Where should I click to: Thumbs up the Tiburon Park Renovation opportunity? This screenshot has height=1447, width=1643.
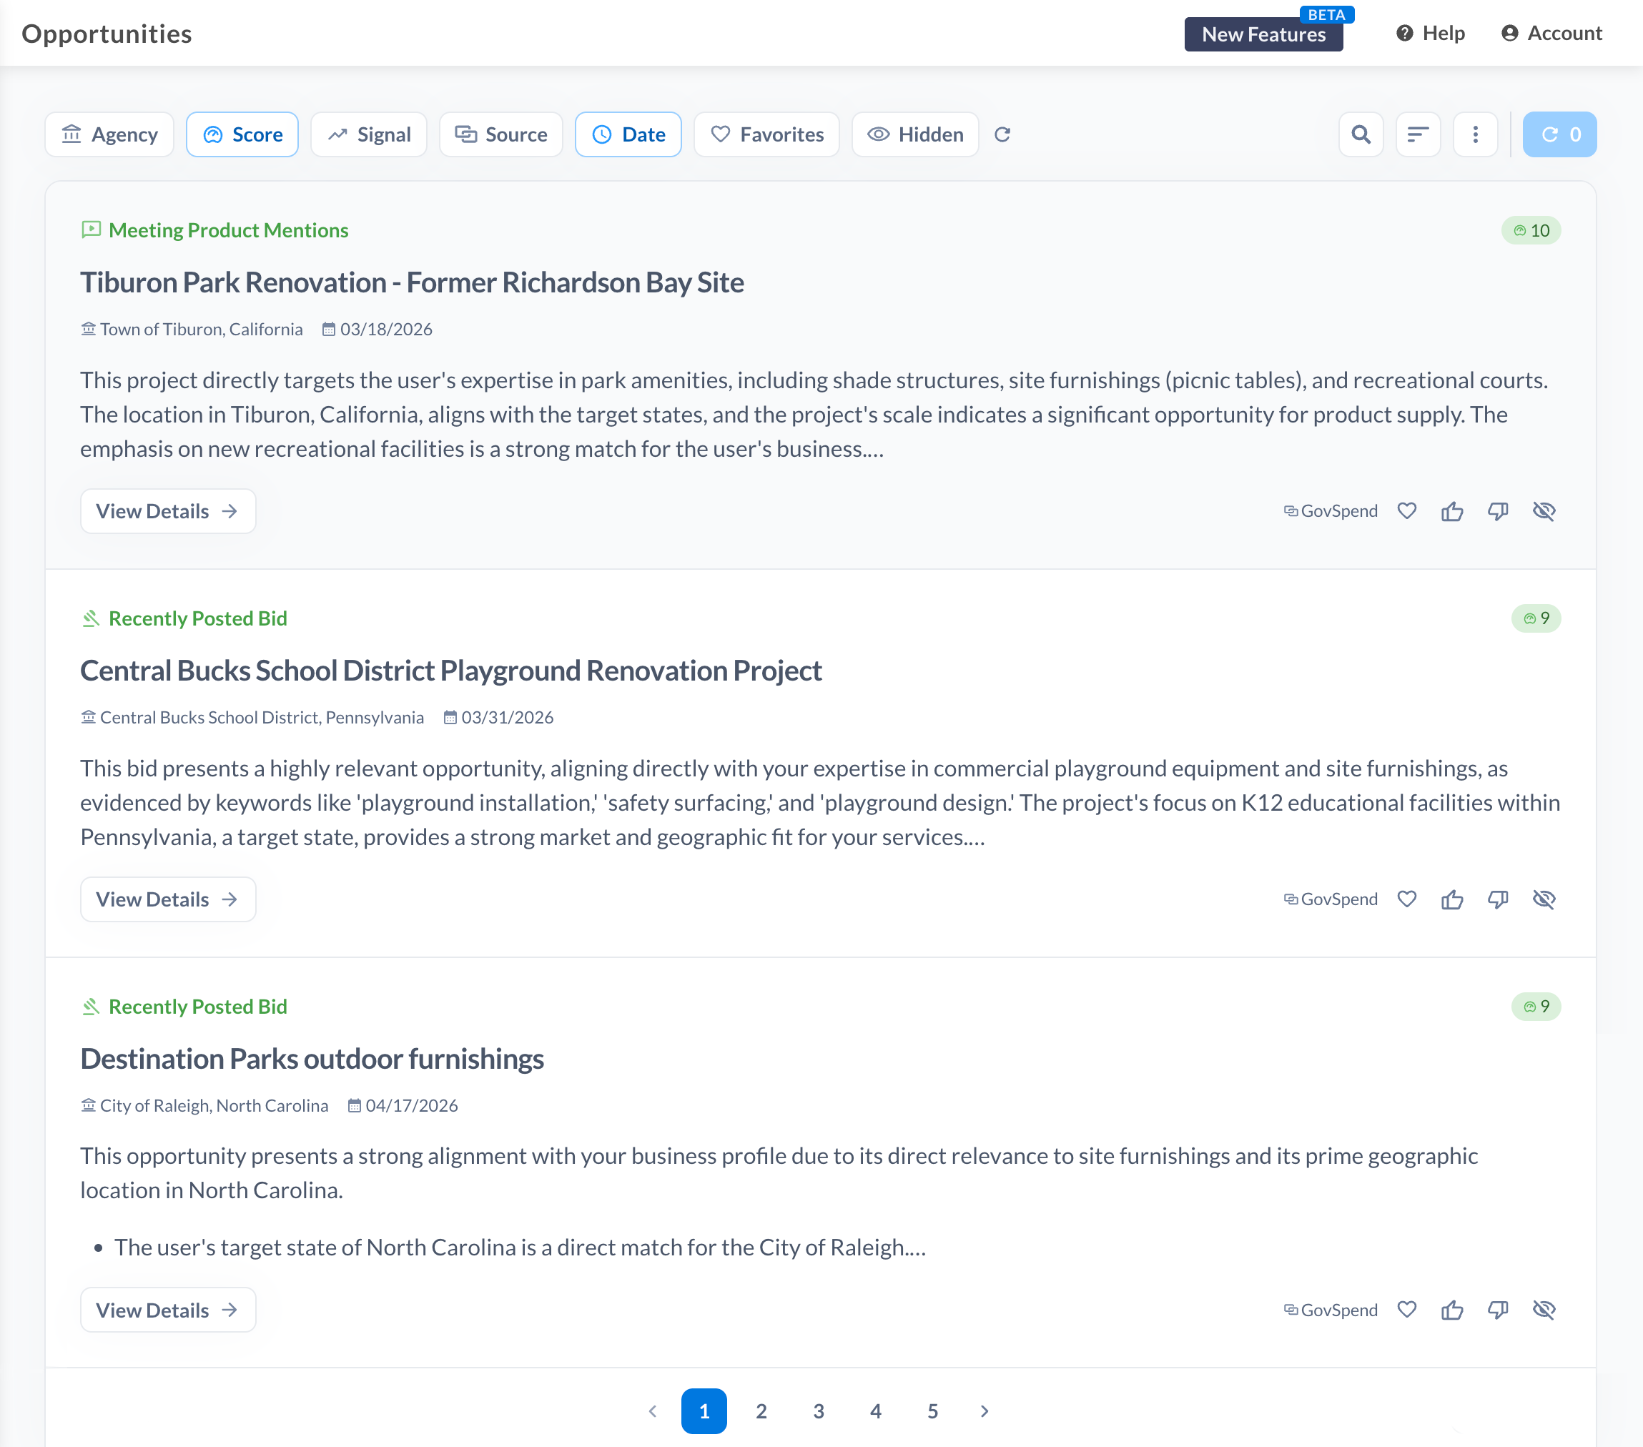(x=1451, y=511)
